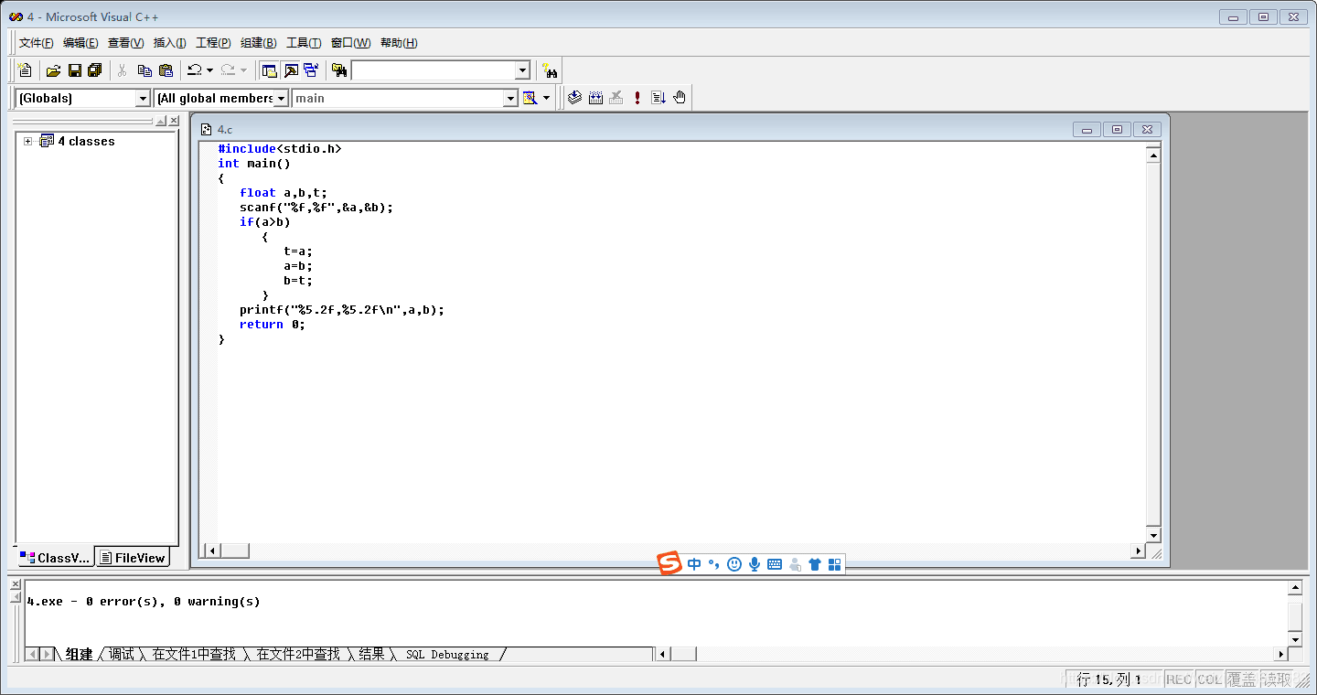Open the WizardBar actions dropdown arrow
The width and height of the screenshot is (1317, 695).
pyautogui.click(x=547, y=98)
